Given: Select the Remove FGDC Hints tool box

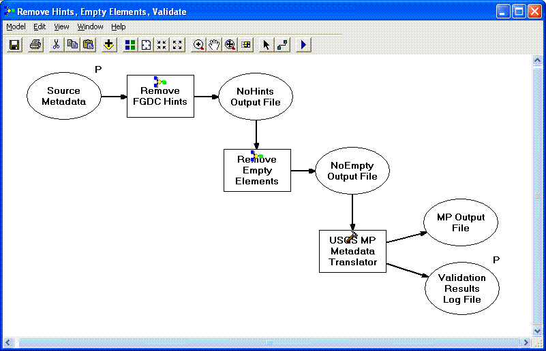Looking at the screenshot, I should (160, 97).
